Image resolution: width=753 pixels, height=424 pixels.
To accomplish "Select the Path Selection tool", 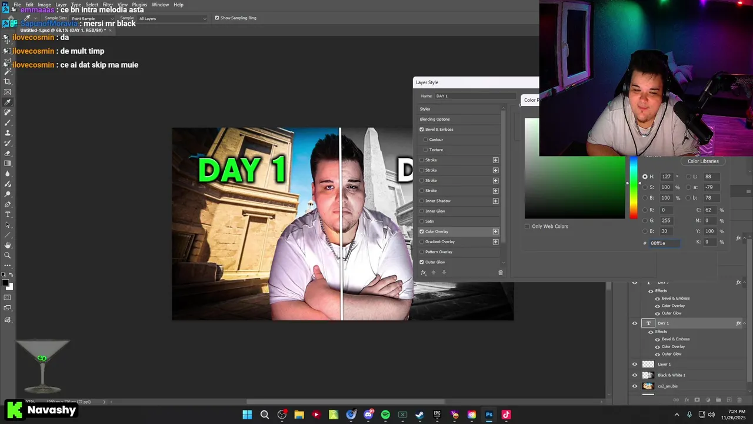I will [x=8, y=225].
